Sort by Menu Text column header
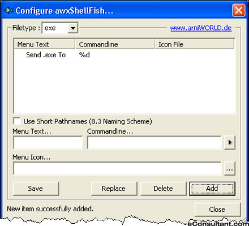Screen dimensions: 249x226 tap(44, 44)
